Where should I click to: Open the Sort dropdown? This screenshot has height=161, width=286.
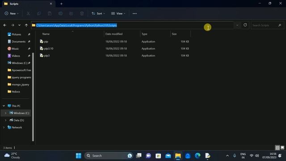98,13
